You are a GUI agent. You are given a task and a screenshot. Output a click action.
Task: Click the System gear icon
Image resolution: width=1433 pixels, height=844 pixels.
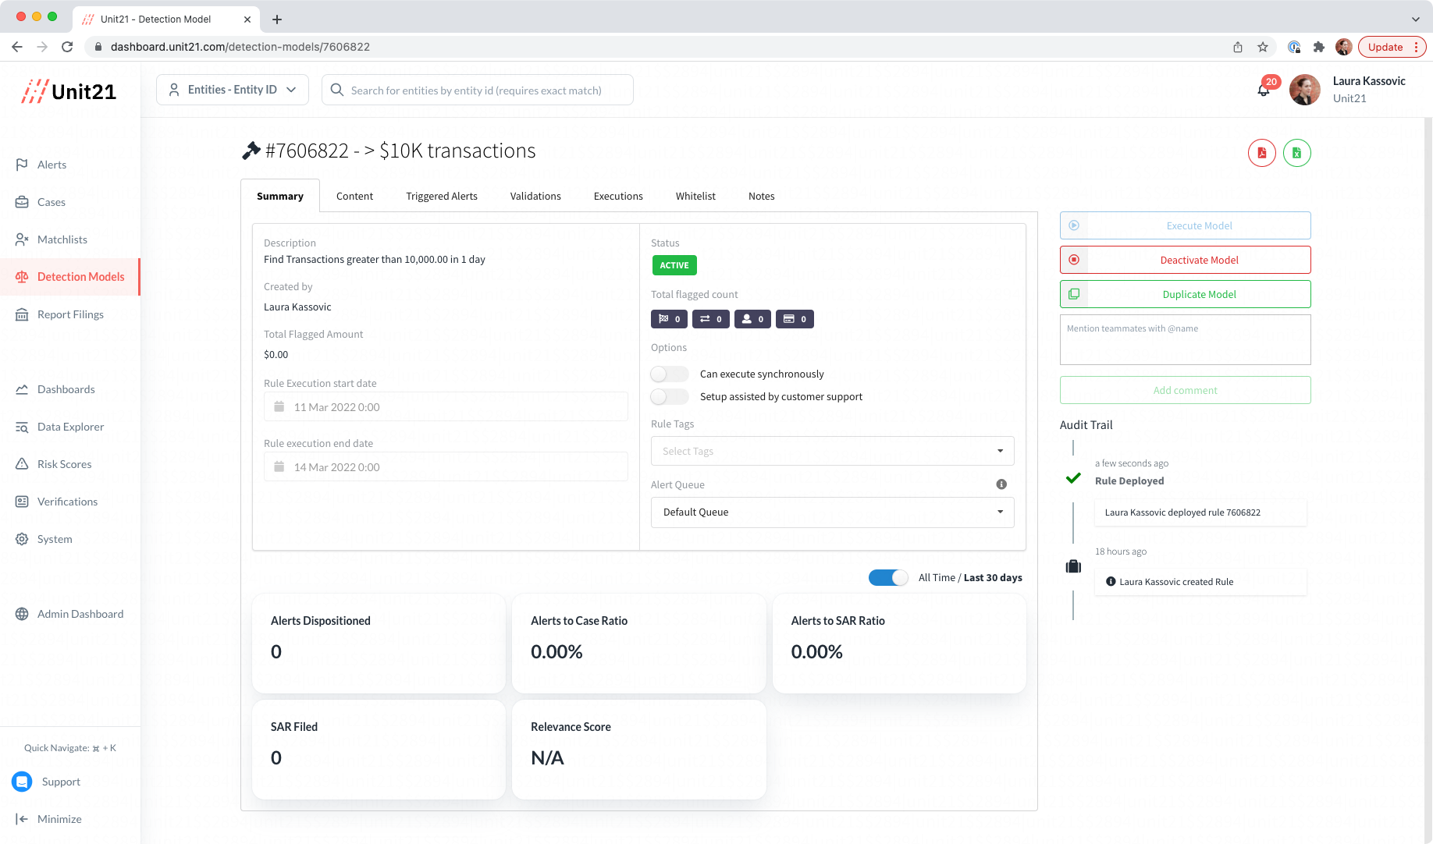coord(22,539)
